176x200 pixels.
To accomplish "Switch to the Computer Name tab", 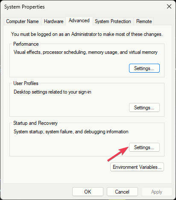I will coord(22,21).
